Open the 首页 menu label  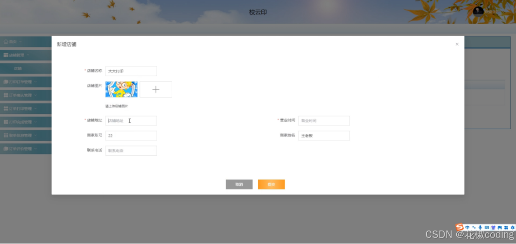click(13, 42)
